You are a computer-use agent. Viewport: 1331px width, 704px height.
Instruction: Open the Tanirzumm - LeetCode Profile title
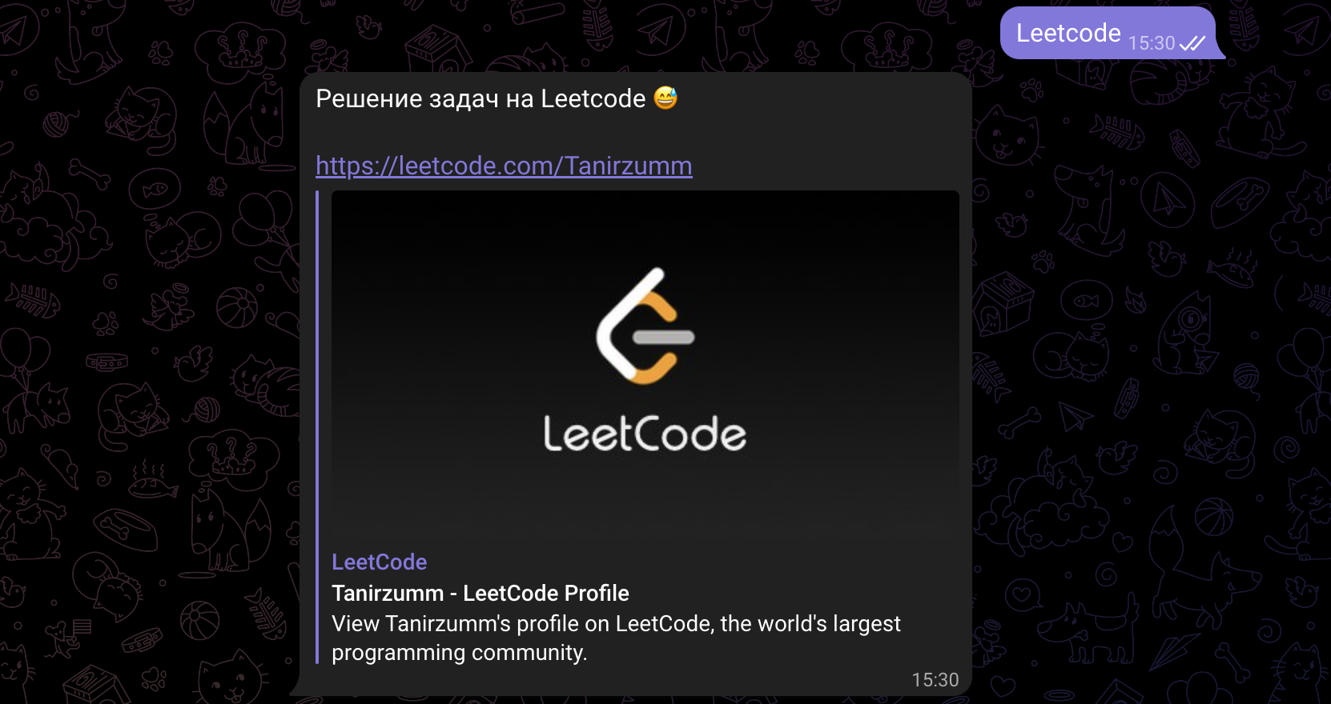tap(481, 593)
